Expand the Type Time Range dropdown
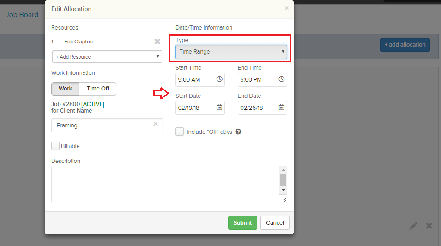The width and height of the screenshot is (441, 246). point(231,52)
